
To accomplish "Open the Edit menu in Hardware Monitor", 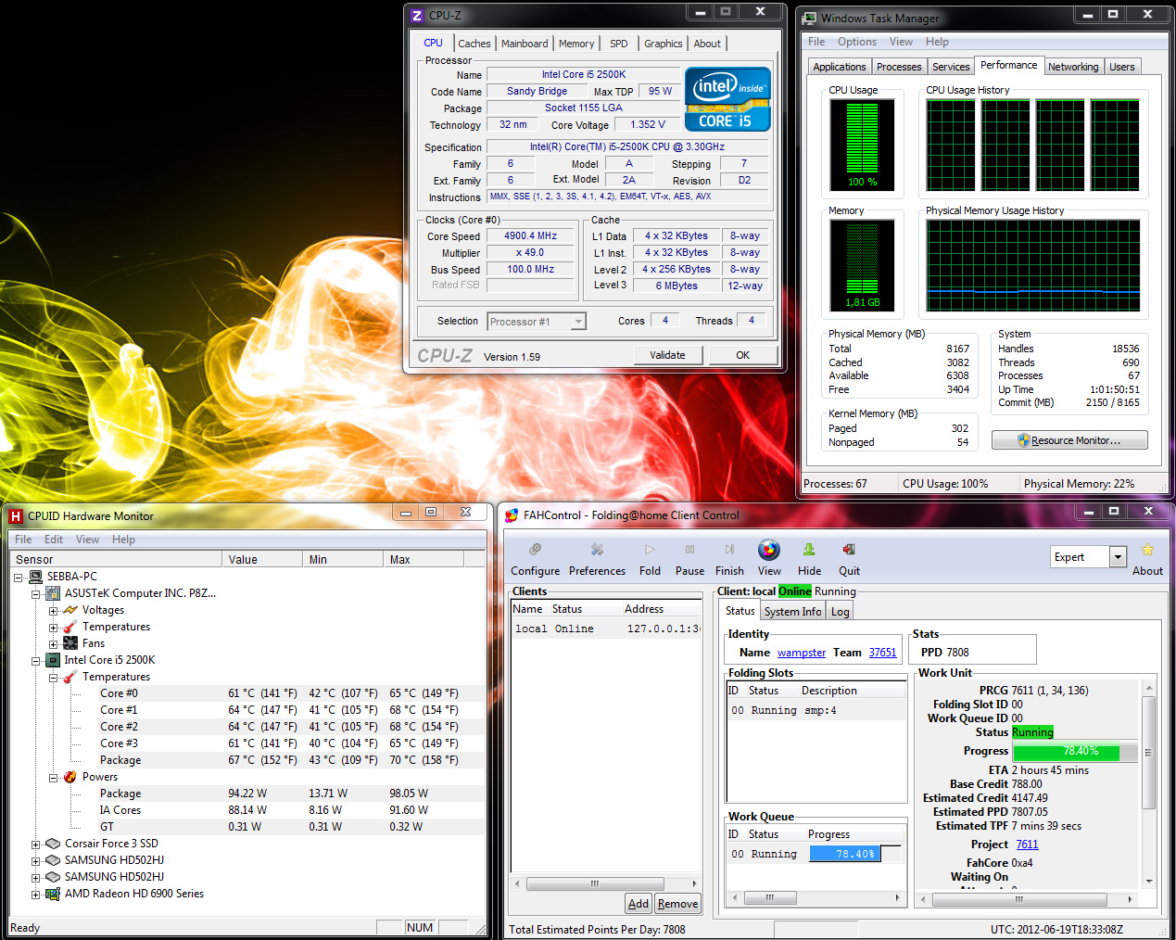I will (54, 540).
